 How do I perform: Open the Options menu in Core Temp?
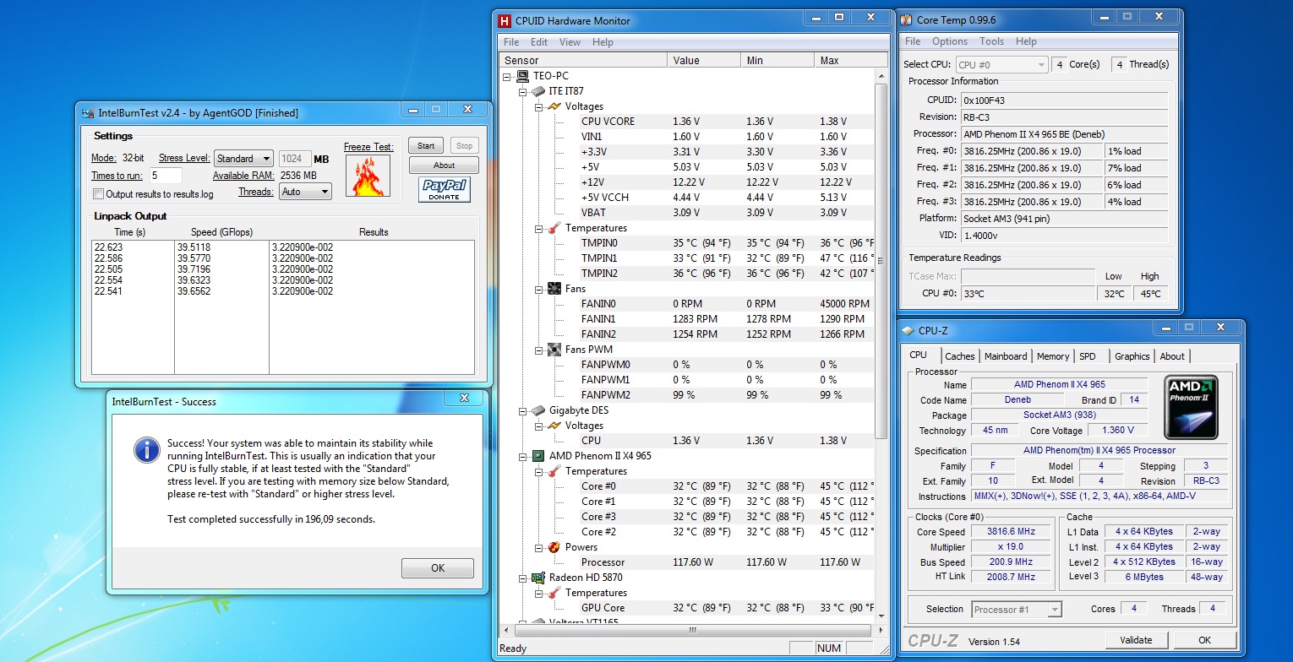[x=950, y=41]
